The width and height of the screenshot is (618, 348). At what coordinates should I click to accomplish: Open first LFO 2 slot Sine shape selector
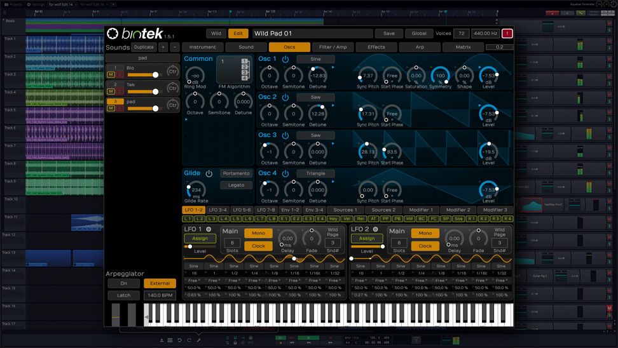click(360, 266)
